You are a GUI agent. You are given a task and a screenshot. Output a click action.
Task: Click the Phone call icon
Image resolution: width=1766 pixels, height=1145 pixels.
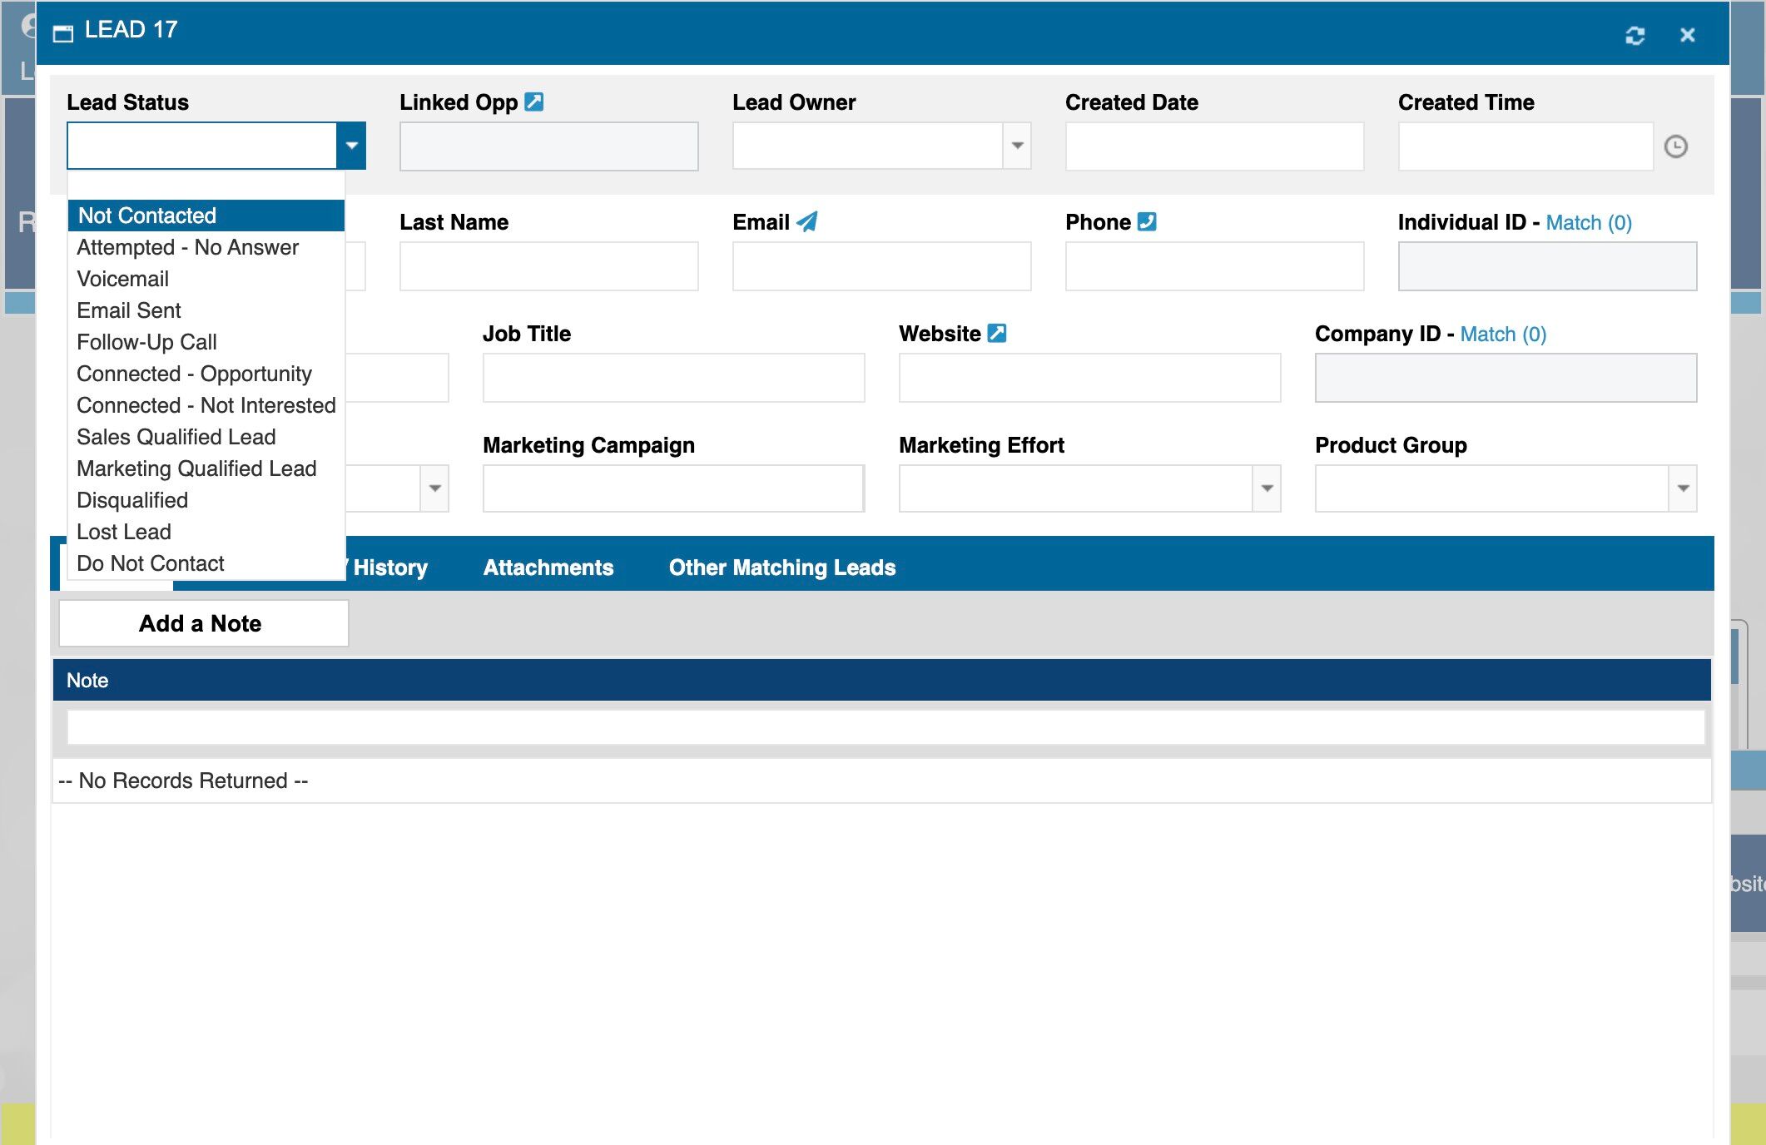(1147, 222)
